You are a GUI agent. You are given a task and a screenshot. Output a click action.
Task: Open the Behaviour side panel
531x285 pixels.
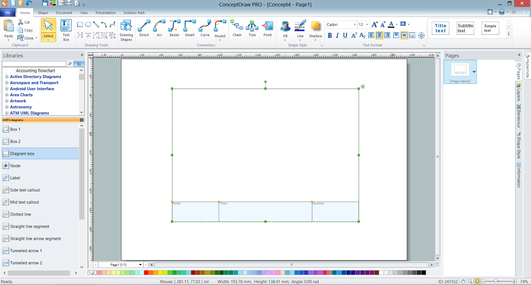519,116
